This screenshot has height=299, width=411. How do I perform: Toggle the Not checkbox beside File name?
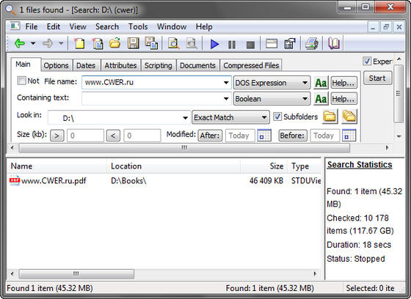(x=21, y=81)
